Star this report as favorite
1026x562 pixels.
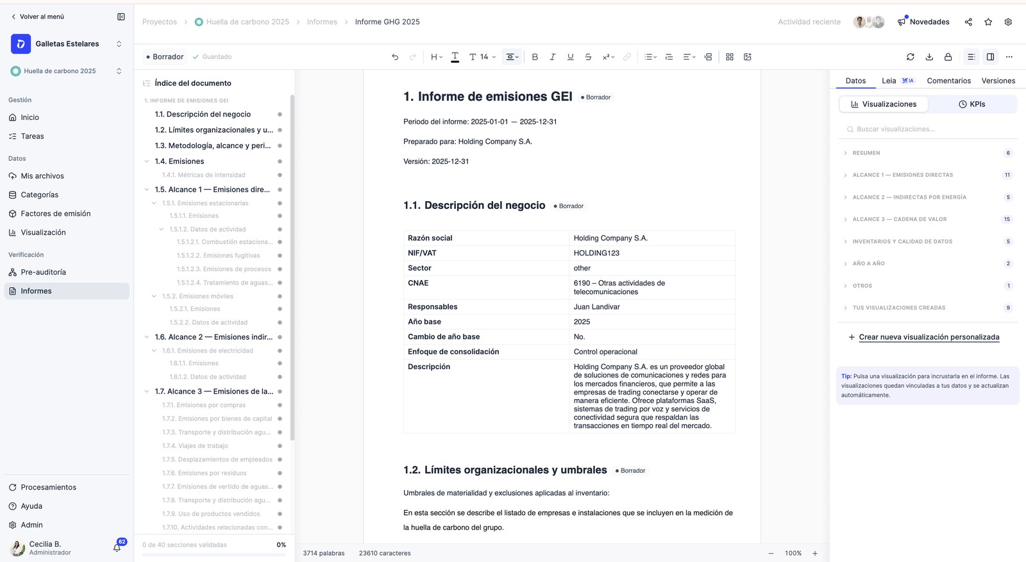[988, 22]
